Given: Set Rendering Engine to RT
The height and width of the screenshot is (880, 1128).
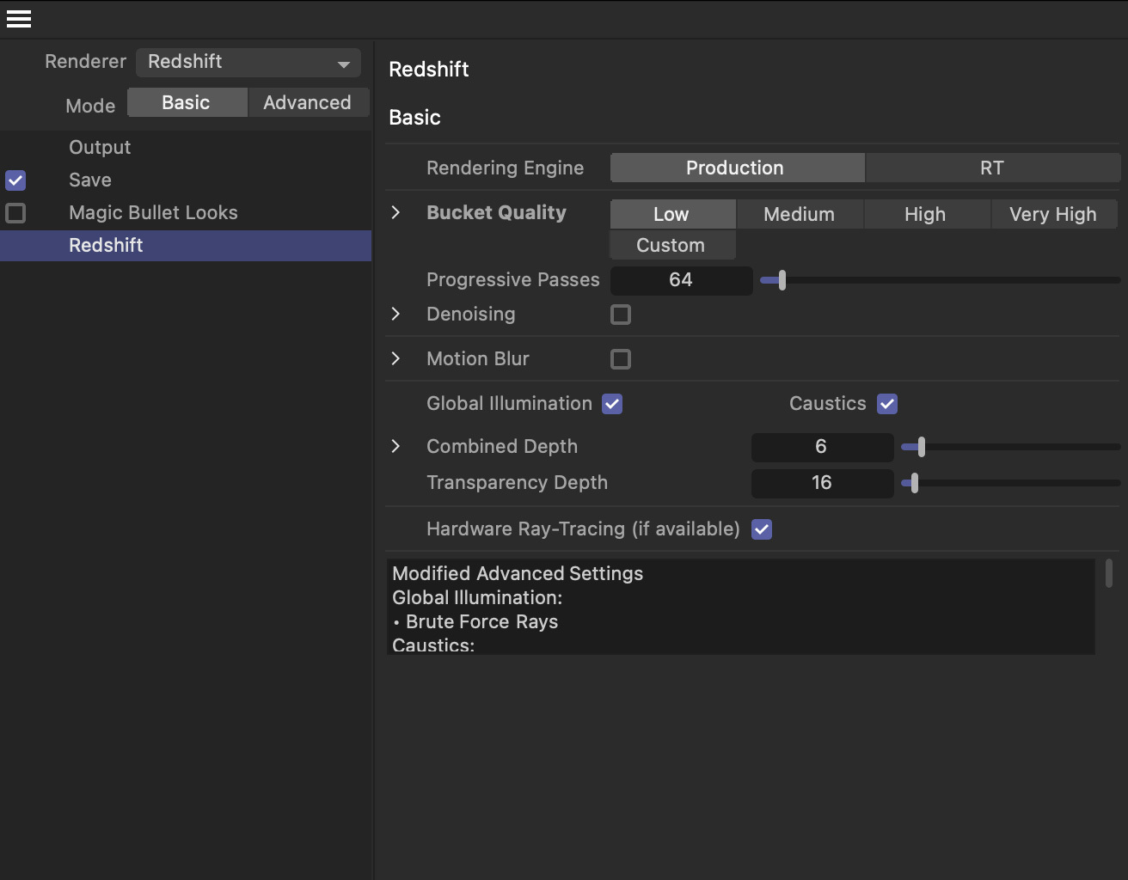Looking at the screenshot, I should coord(993,168).
